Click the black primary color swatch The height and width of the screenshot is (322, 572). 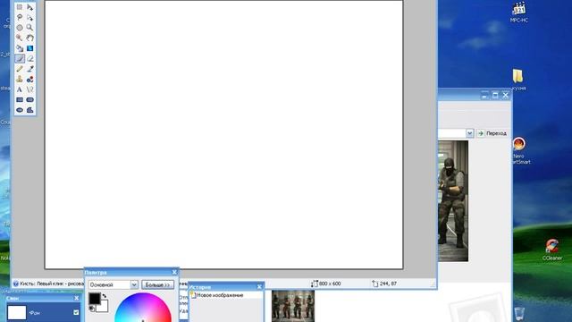point(95,299)
